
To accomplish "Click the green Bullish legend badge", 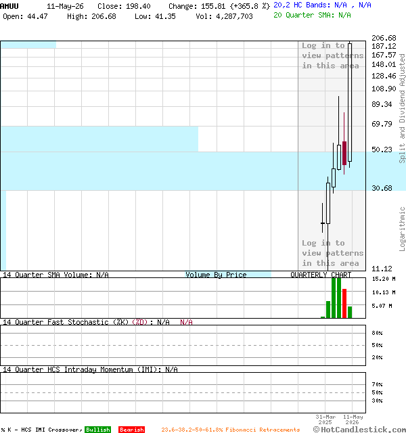I will (97, 430).
